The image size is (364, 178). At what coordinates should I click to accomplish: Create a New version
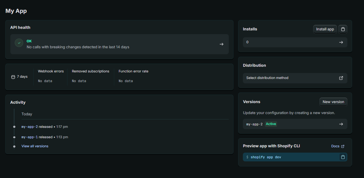[333, 102]
